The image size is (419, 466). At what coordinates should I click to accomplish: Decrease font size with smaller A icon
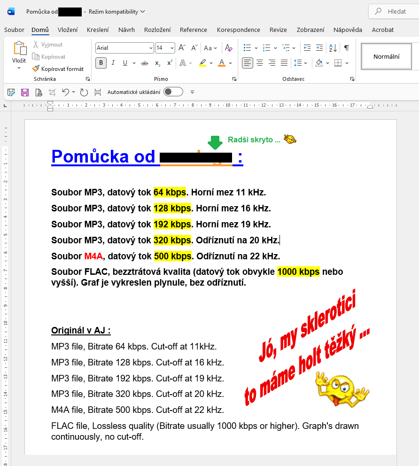tap(194, 47)
